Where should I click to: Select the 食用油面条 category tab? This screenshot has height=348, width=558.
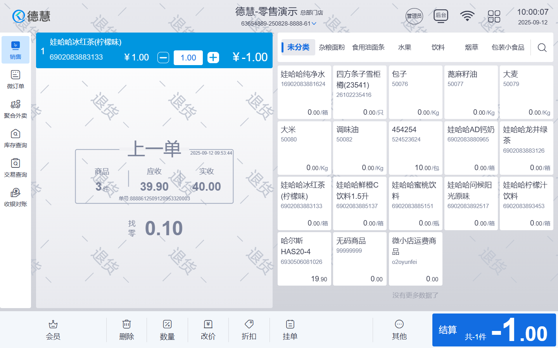click(368, 47)
